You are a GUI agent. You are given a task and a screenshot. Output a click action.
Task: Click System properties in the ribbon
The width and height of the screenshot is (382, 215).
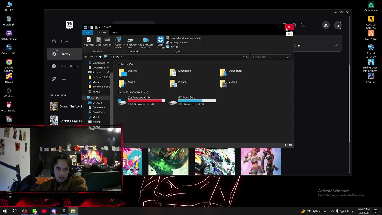click(x=177, y=42)
